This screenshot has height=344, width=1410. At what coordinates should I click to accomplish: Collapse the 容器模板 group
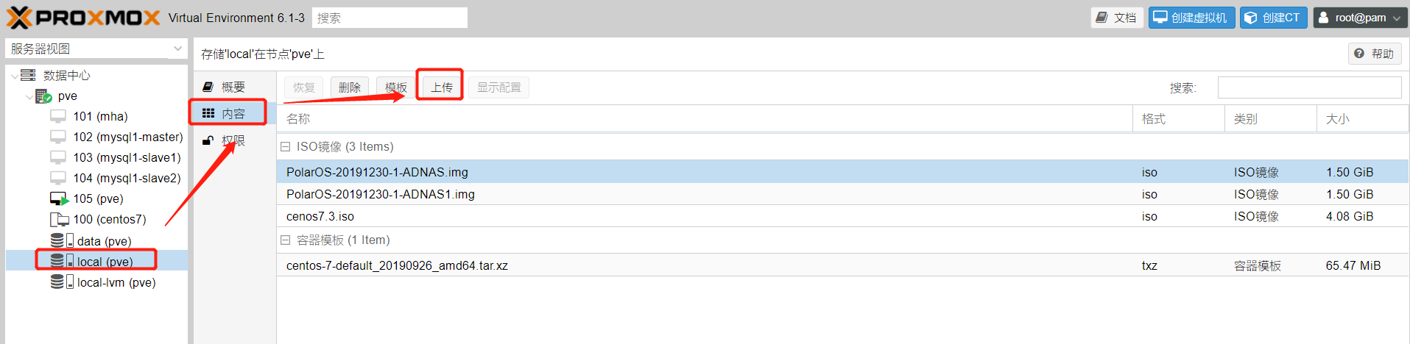coord(285,240)
